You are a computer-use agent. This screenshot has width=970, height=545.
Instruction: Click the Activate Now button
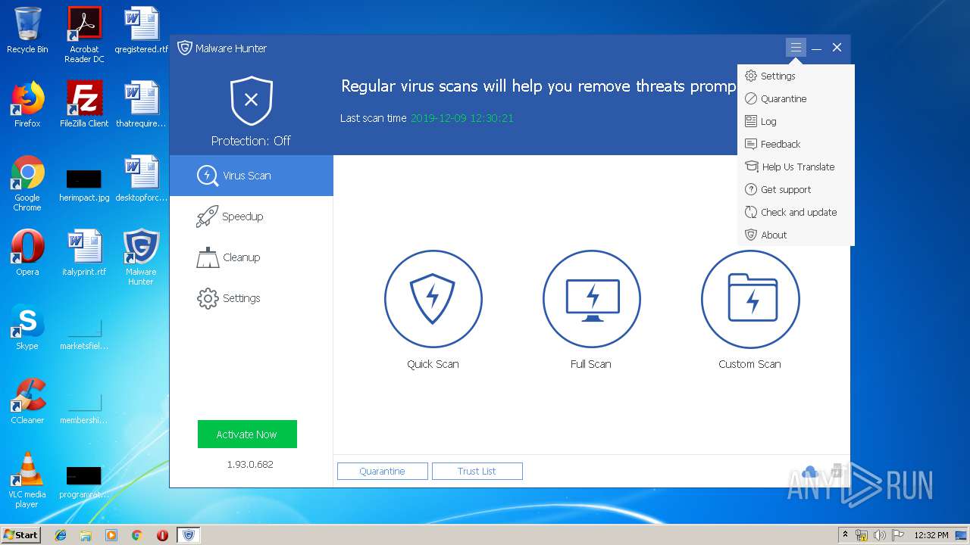247,434
